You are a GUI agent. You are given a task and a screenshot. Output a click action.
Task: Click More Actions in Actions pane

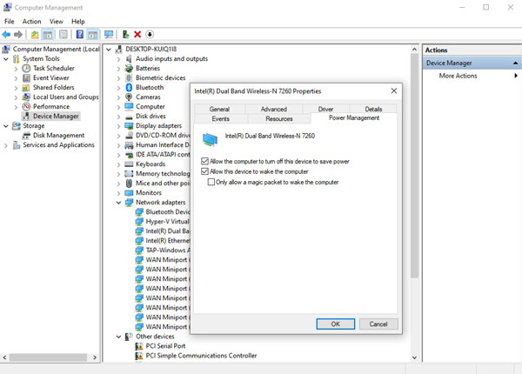458,76
